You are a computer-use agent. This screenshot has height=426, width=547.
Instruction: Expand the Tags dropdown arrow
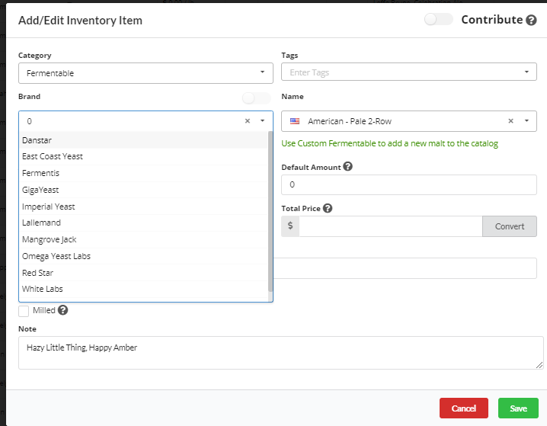coord(526,72)
